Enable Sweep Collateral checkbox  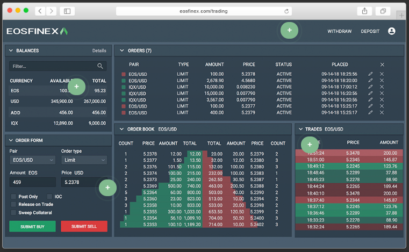pos(13,213)
